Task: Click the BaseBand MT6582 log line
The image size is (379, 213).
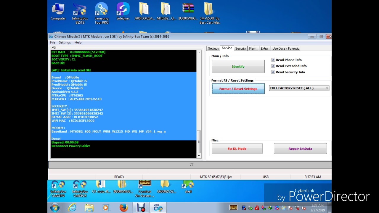Action: coord(109,131)
